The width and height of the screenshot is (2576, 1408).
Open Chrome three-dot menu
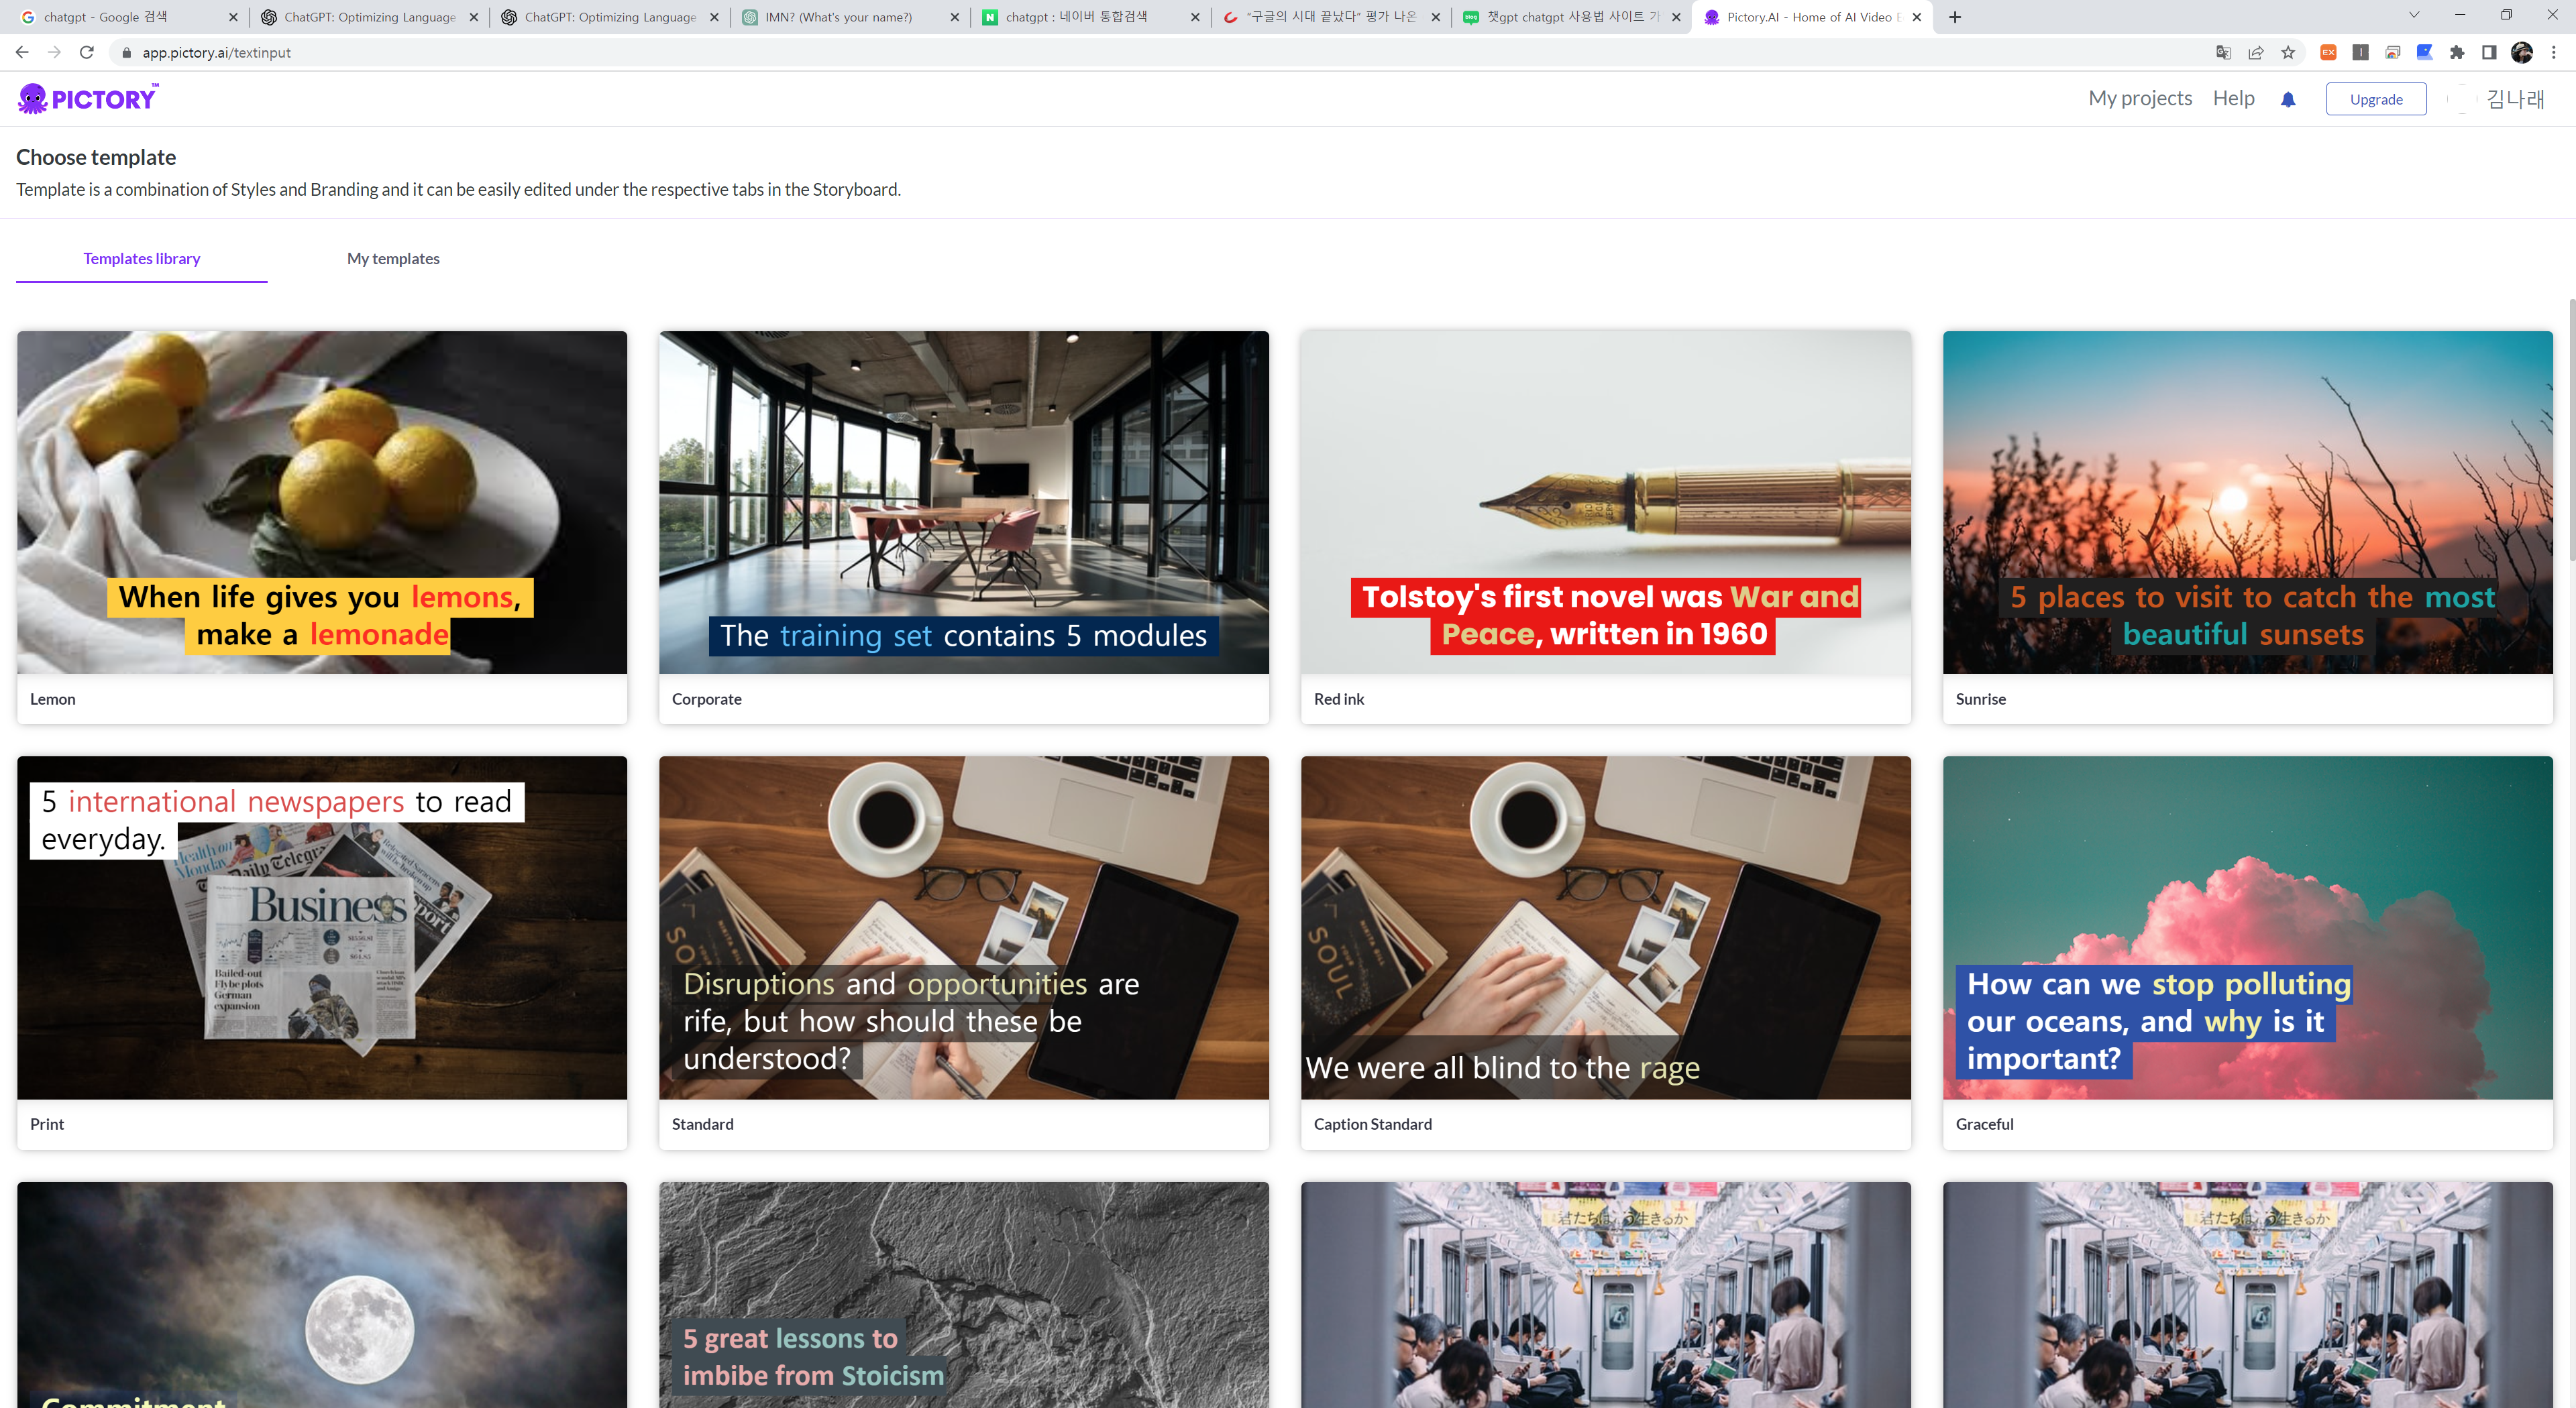[2553, 53]
